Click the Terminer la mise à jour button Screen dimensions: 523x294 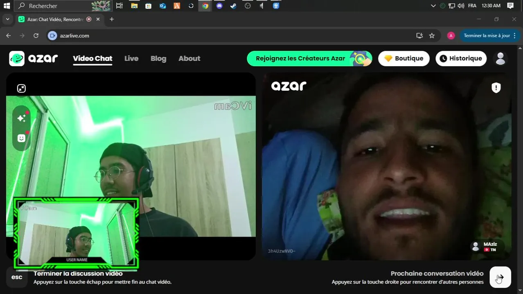click(487, 36)
